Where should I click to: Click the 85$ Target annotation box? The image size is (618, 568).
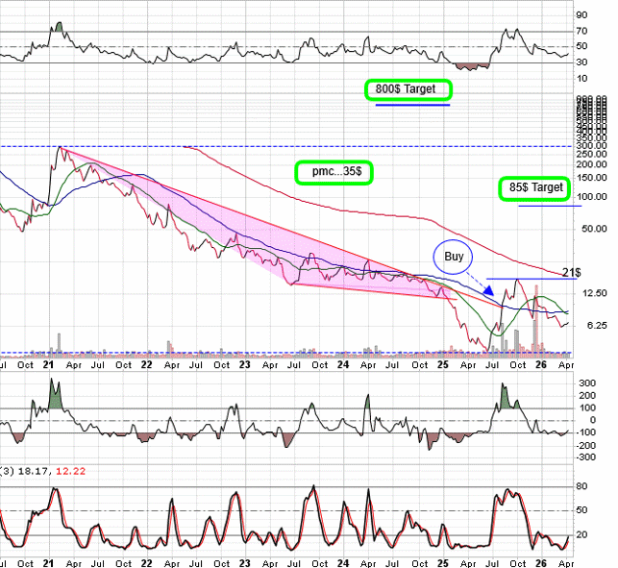pos(535,188)
